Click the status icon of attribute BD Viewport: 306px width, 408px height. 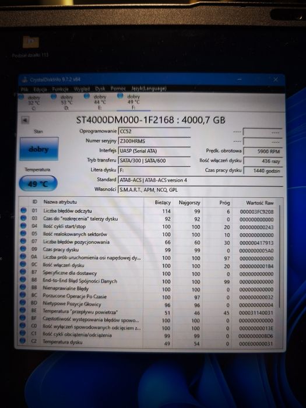point(23,303)
